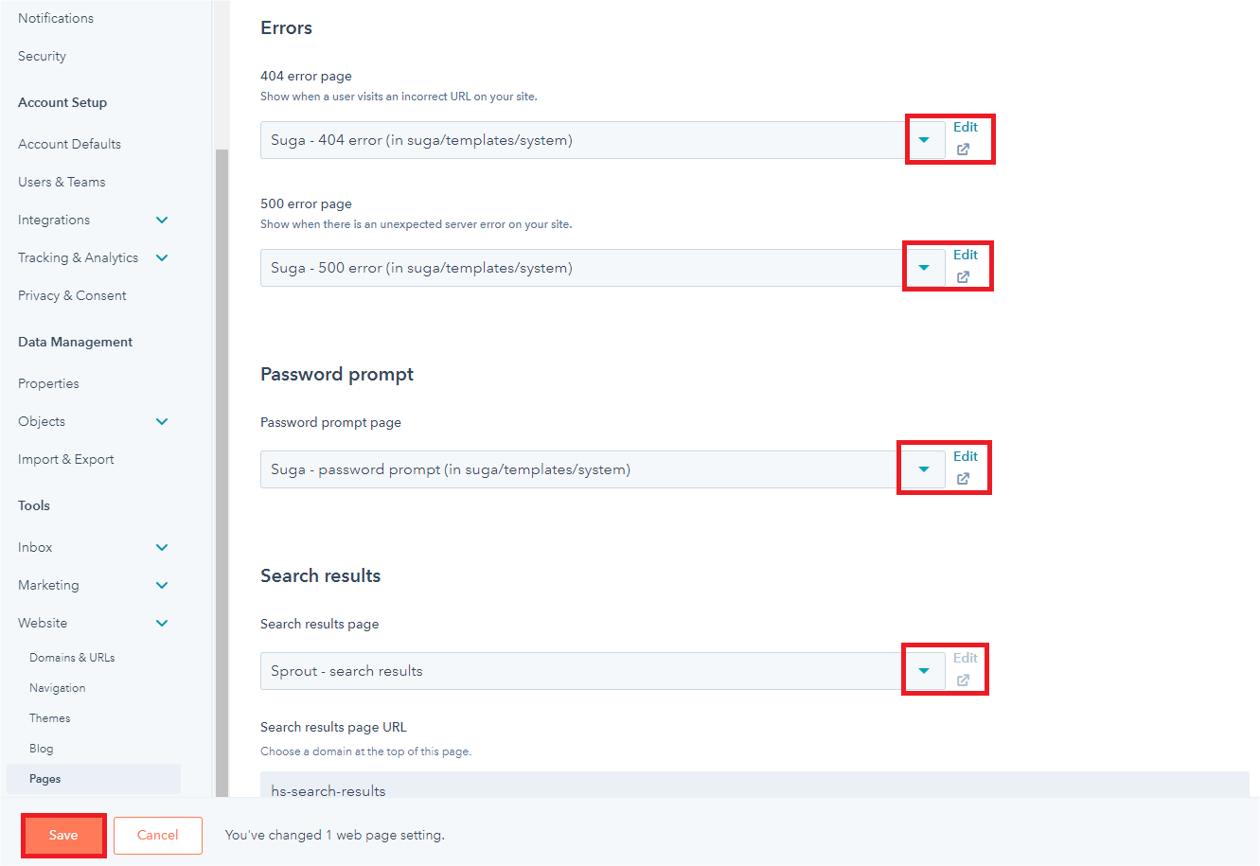The width and height of the screenshot is (1260, 866).
Task: Collapse Website section in sidebar
Action: (162, 624)
